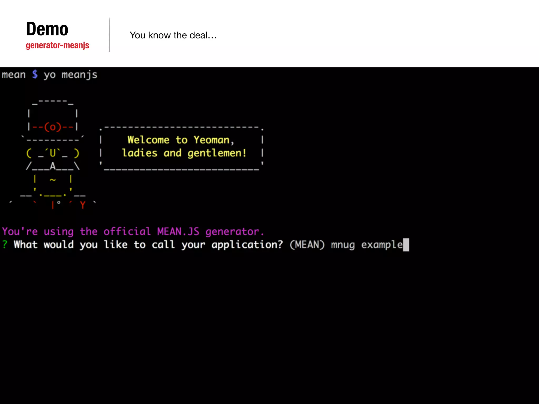Screen dimensions: 539x404
Task: Click the application name question text
Action: 148,245
